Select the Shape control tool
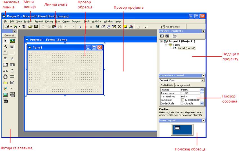The width and height of the screenshot is (240, 151). [x=5, y=89]
